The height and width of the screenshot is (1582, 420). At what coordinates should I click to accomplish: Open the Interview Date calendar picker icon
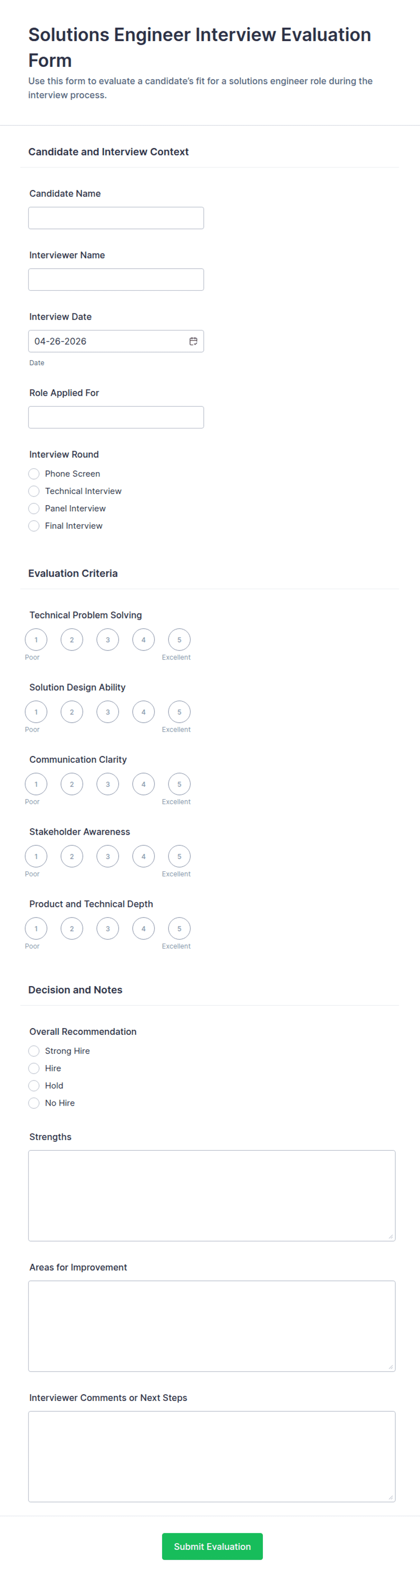(193, 341)
